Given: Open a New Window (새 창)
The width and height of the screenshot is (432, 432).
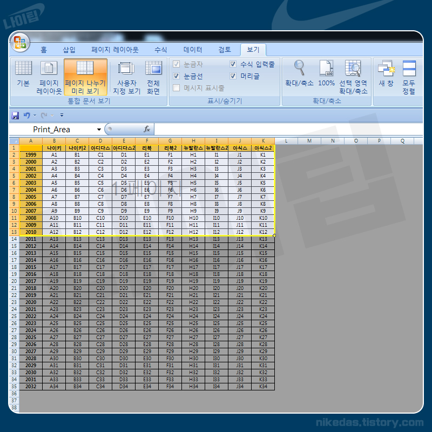Looking at the screenshot, I should [386, 73].
